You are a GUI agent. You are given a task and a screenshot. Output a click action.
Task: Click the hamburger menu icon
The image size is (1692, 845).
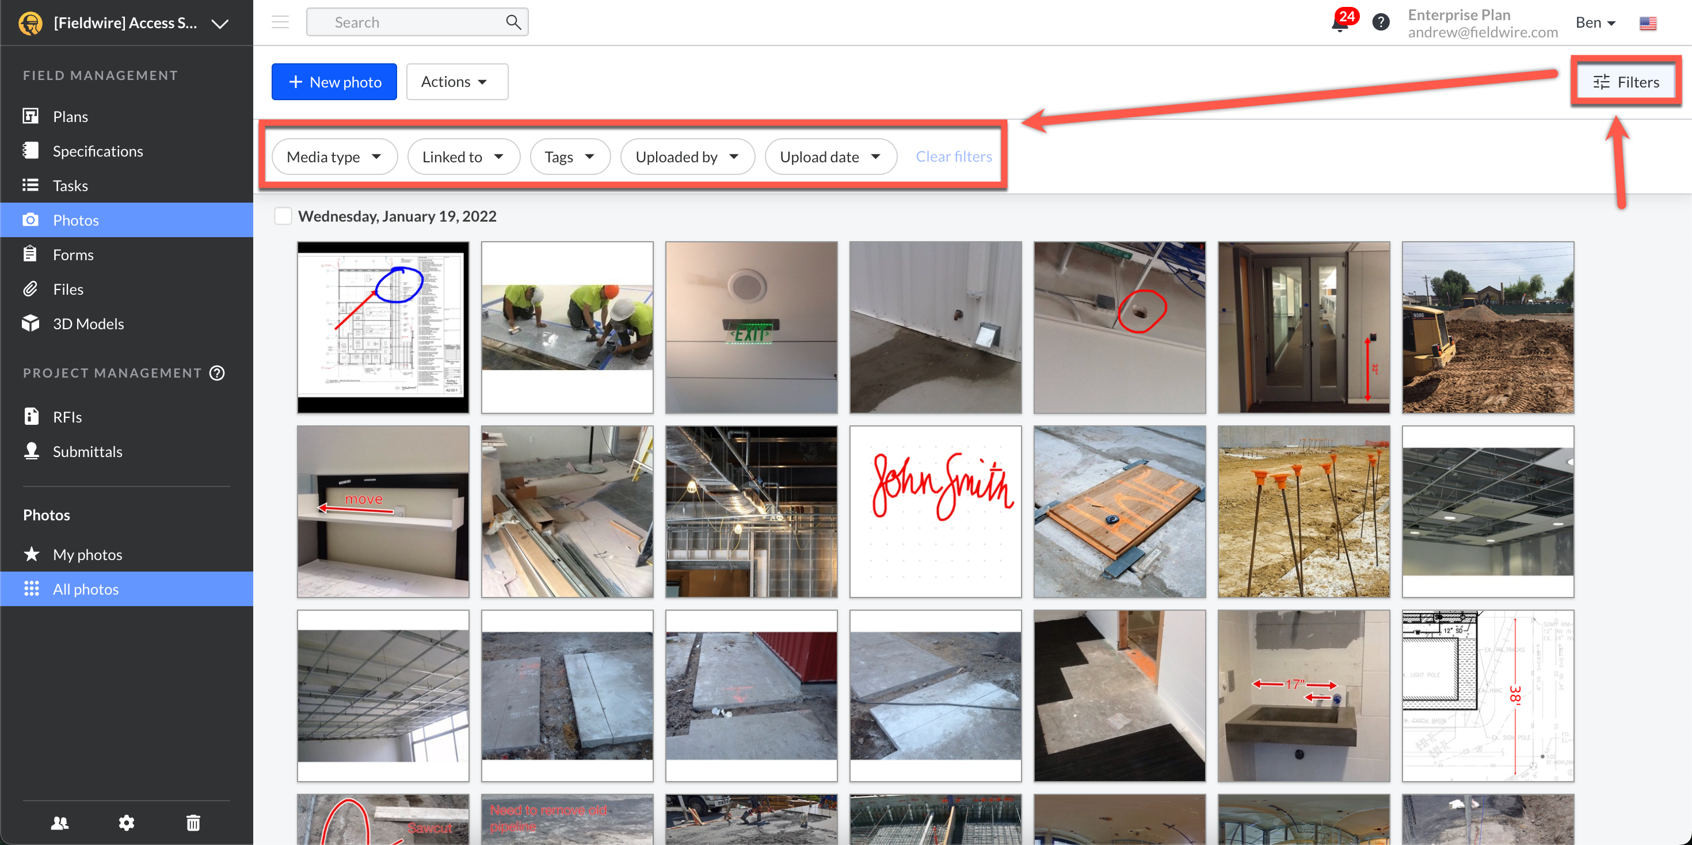tap(280, 22)
